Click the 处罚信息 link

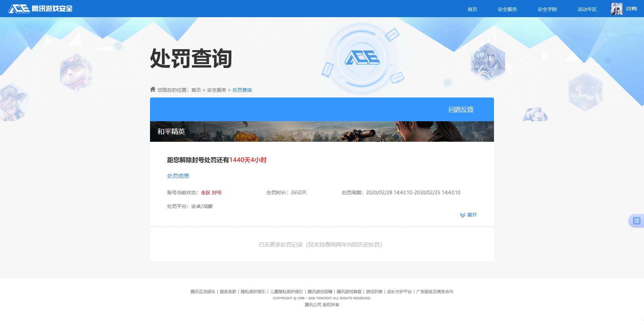(178, 176)
